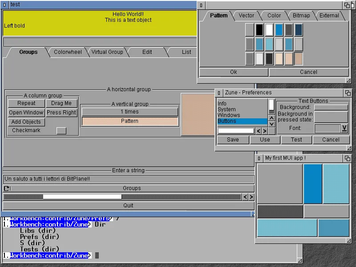Image resolution: width=356 pixels, height=267 pixels.
Task: Open the Font selection popup in Preferences
Action: (344, 128)
